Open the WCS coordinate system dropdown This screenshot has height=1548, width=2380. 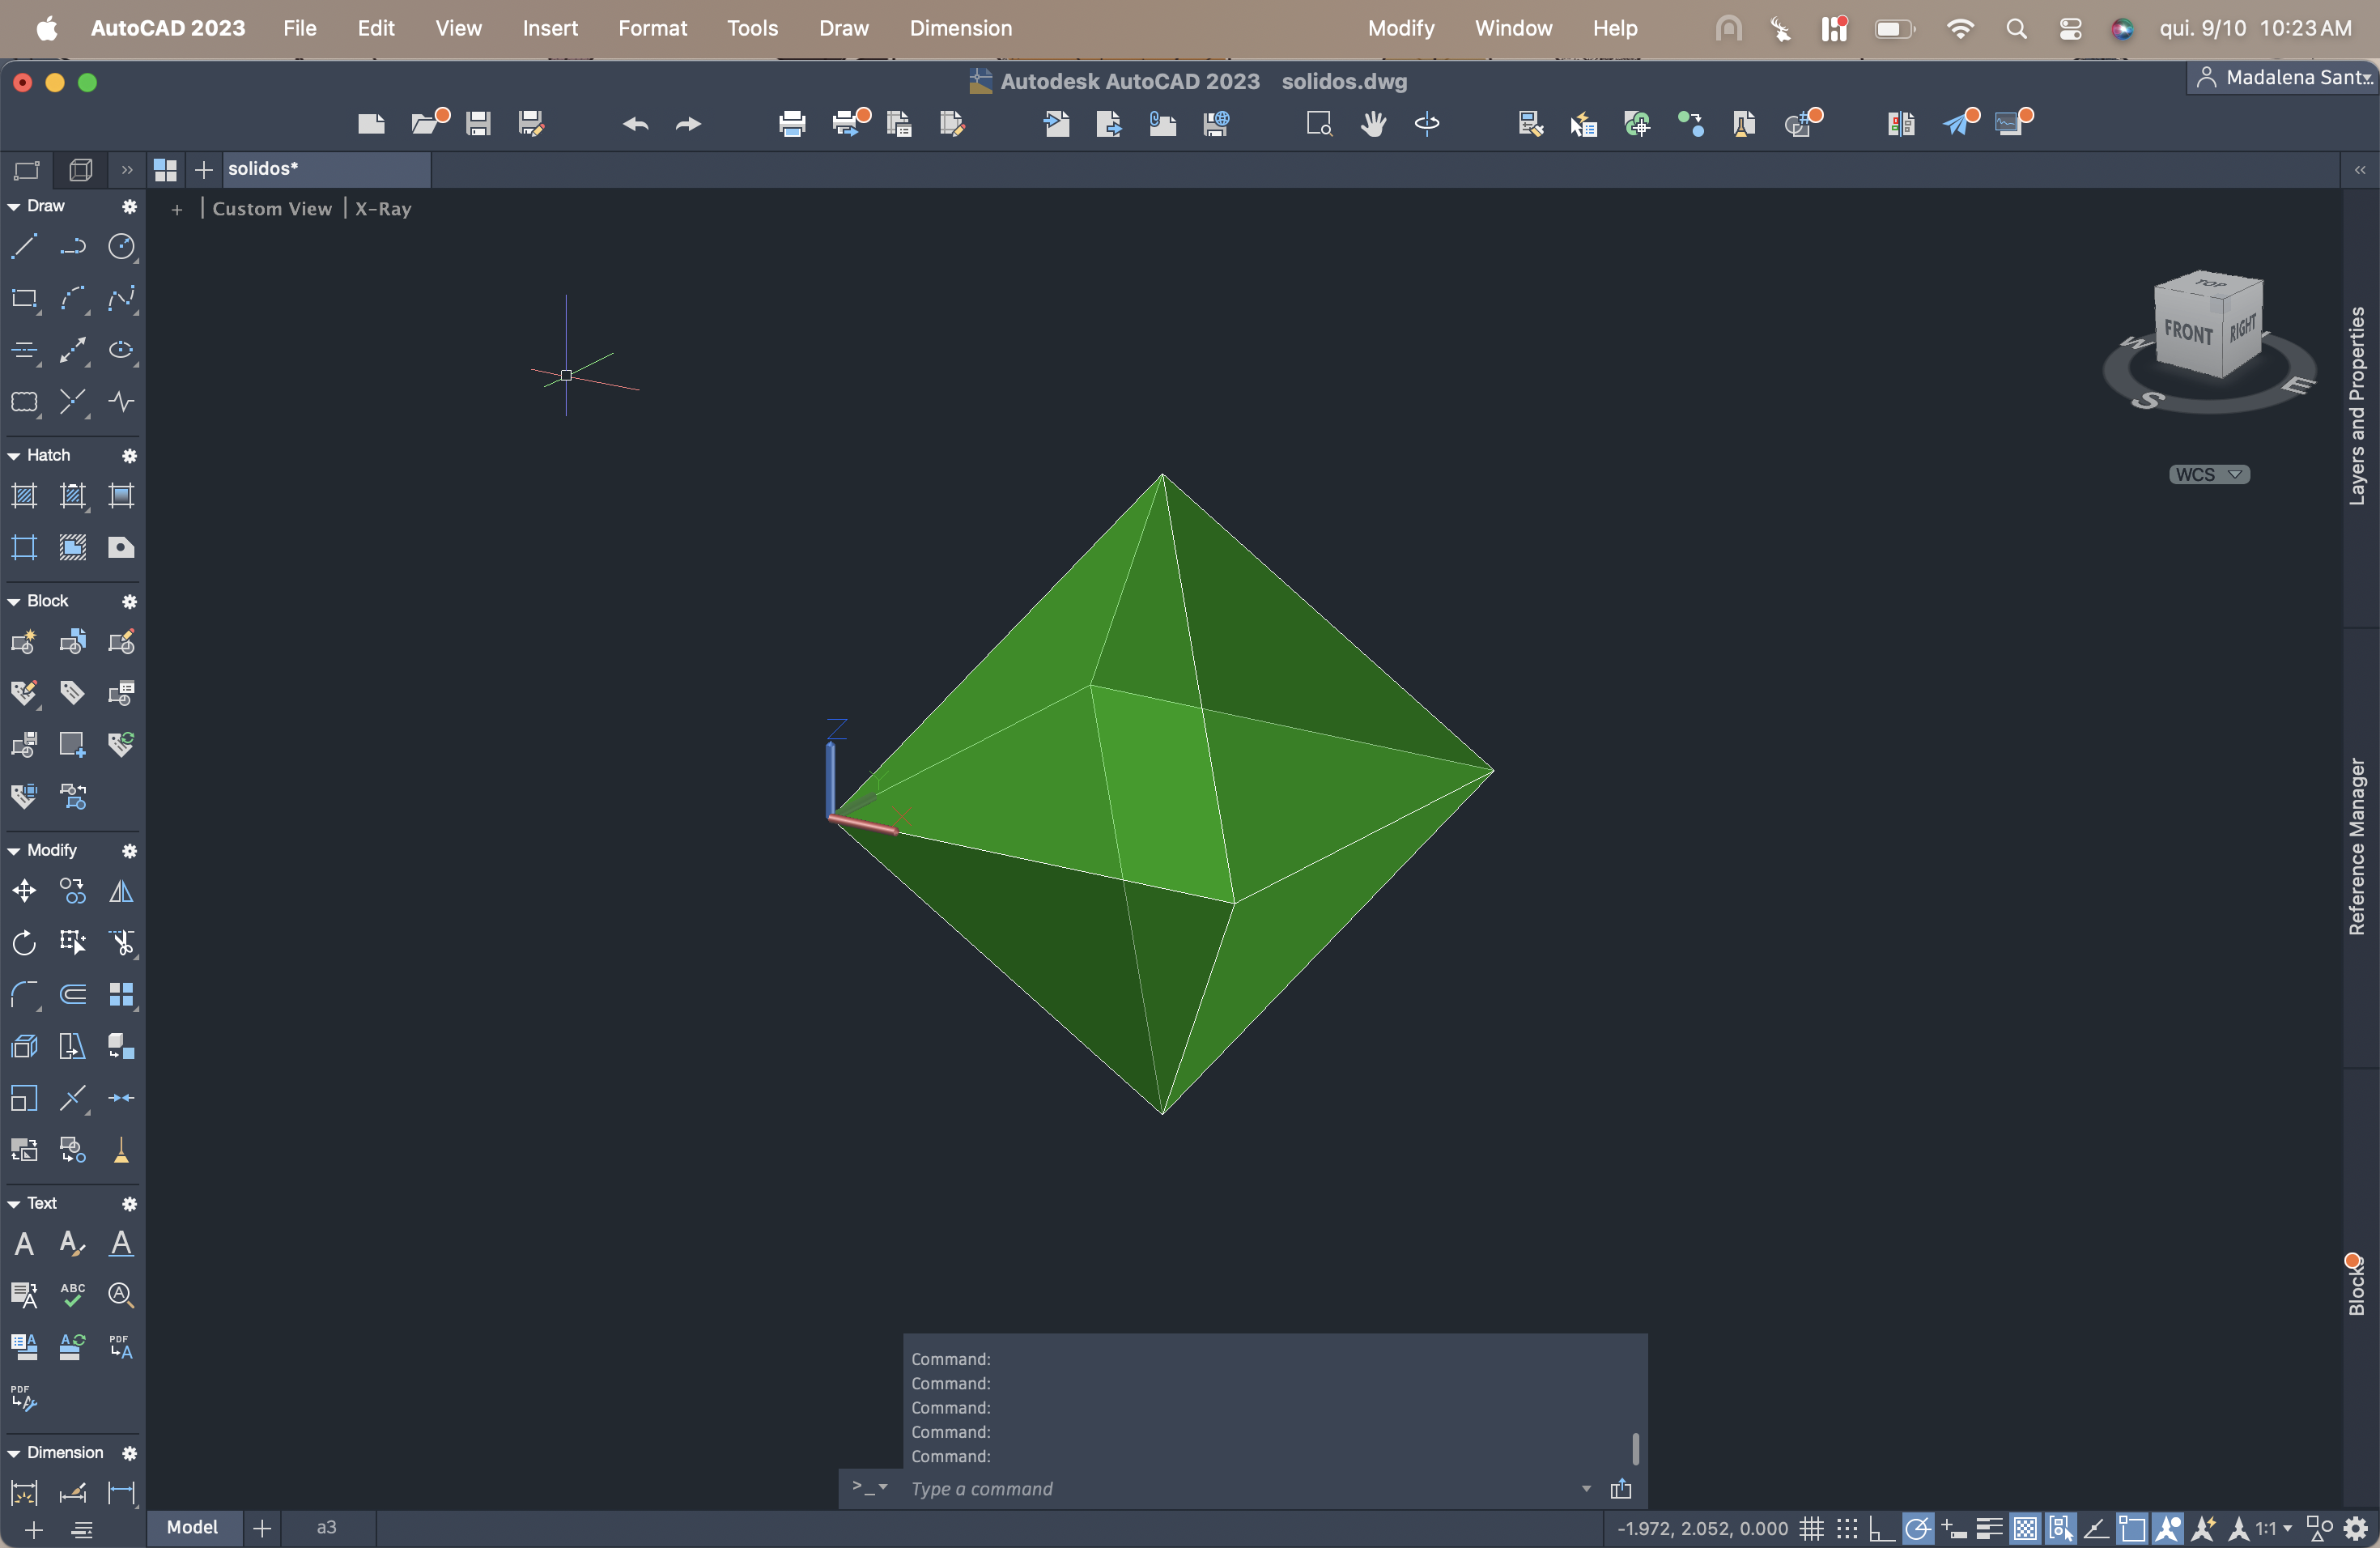coord(2208,474)
